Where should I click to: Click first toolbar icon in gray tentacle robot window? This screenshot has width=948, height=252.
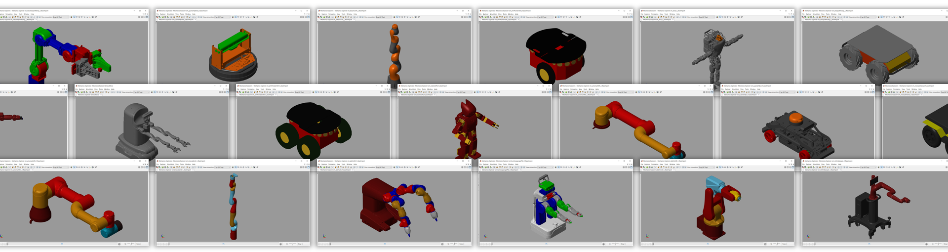[x=76, y=92]
